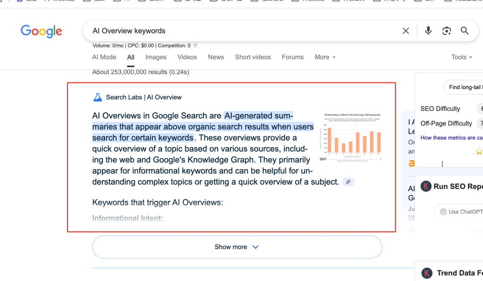The width and height of the screenshot is (483, 281).
Task: Start voice search with microphone icon
Action: 428,30
